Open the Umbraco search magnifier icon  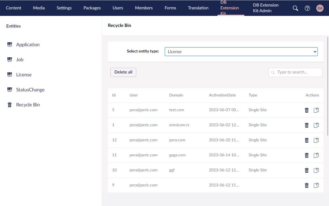coord(295,8)
